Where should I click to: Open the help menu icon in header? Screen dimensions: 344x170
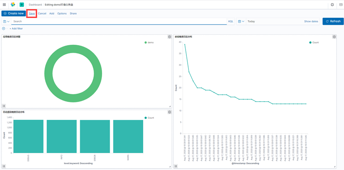pos(333,5)
